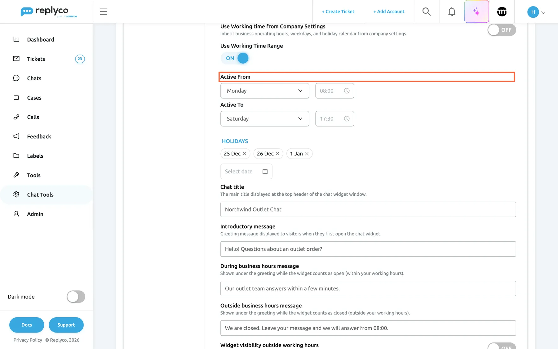
Task: Remove the 25 Dec holiday
Action: click(x=244, y=154)
